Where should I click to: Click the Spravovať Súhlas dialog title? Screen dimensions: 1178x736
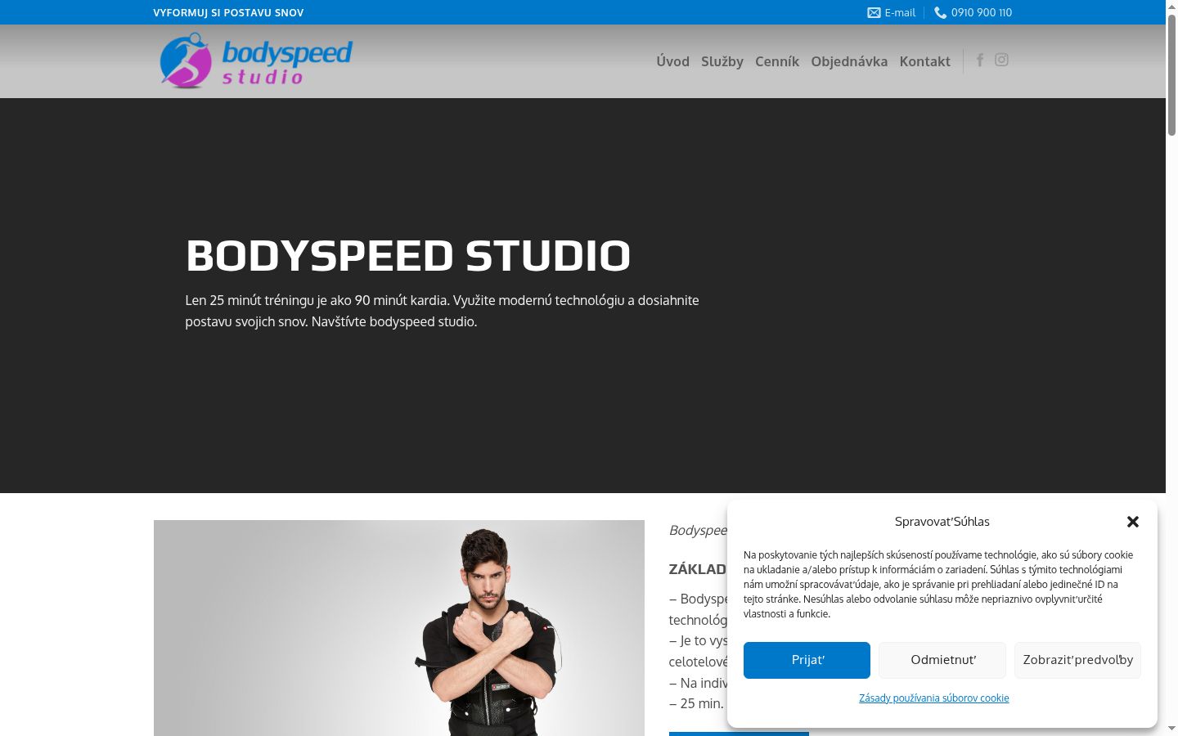tap(942, 522)
